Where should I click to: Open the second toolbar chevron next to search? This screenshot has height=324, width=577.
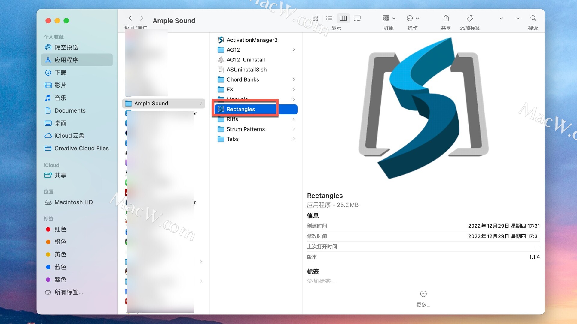click(518, 19)
